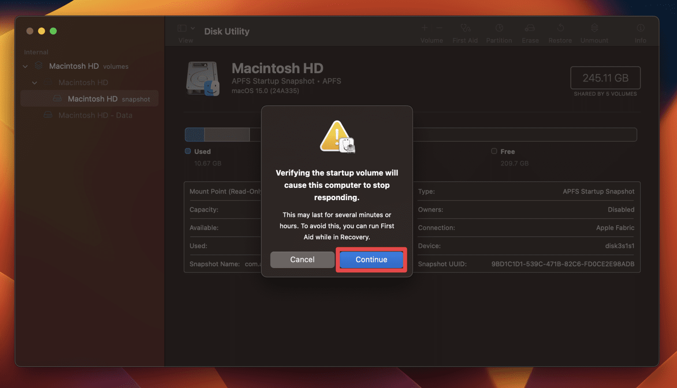
Task: Collapse the Macintosh HD volumes group
Action: pos(25,66)
